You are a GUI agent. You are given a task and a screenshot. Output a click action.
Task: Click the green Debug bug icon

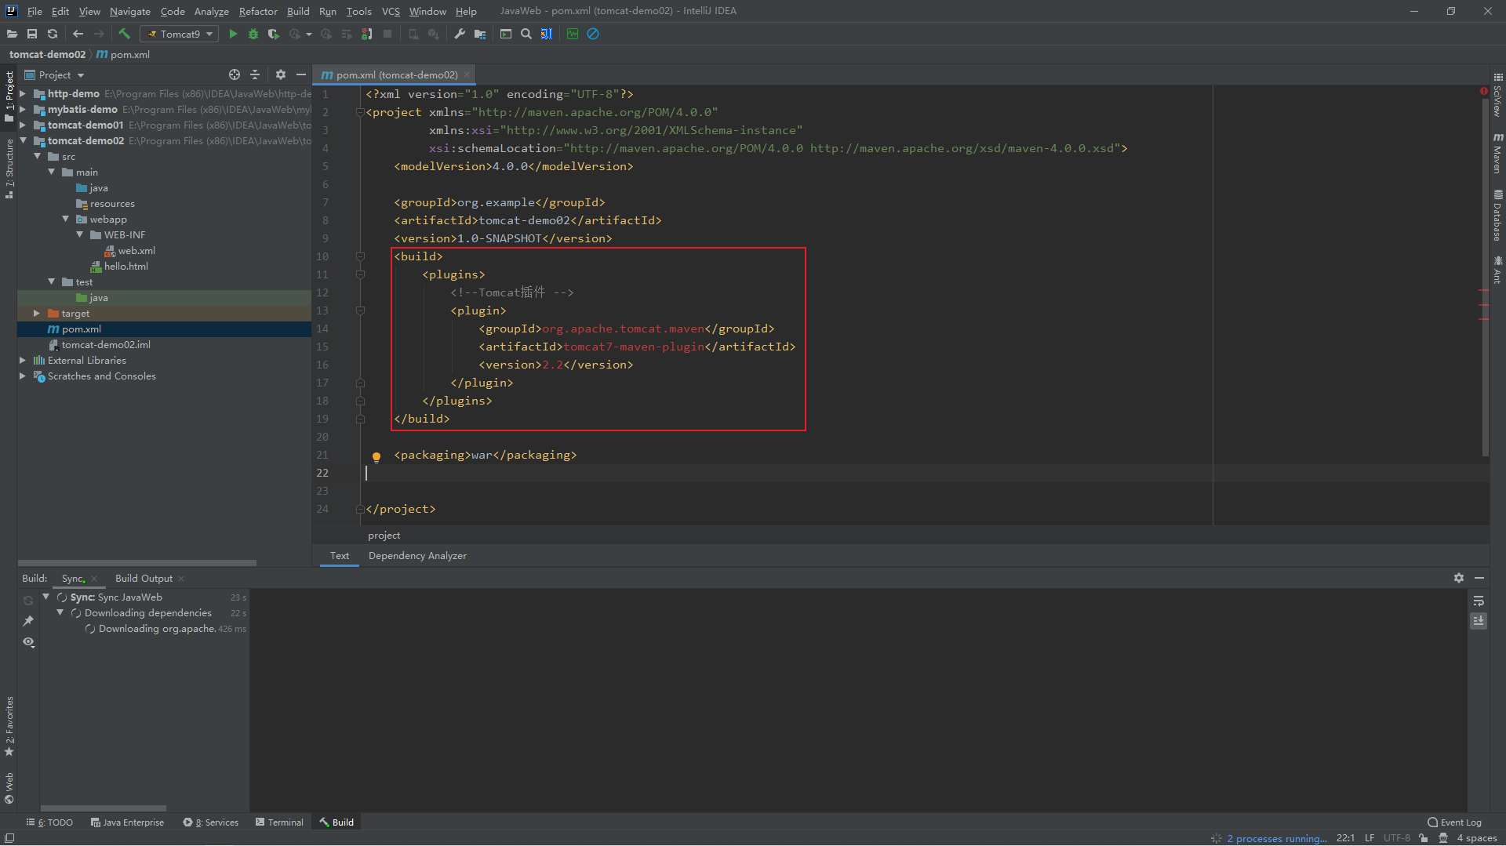[x=253, y=34]
